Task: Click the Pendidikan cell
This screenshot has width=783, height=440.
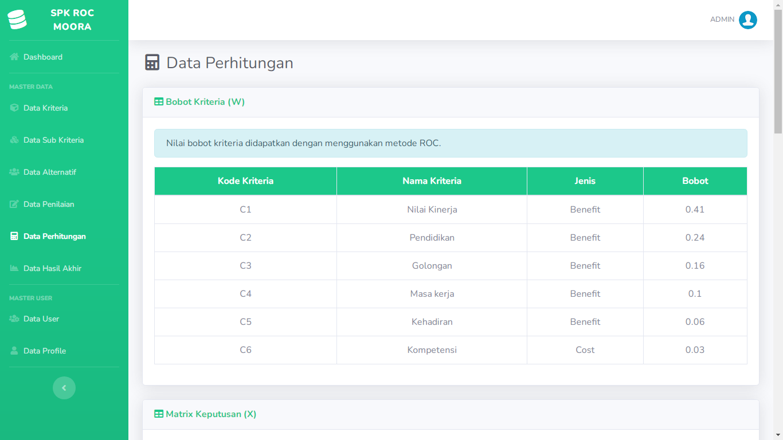Action: pyautogui.click(x=432, y=238)
